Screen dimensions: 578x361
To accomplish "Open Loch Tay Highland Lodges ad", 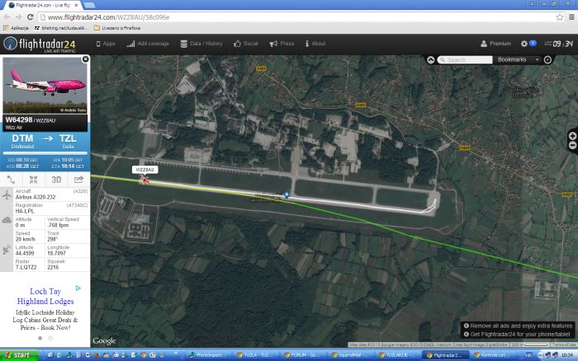I will coord(45,296).
